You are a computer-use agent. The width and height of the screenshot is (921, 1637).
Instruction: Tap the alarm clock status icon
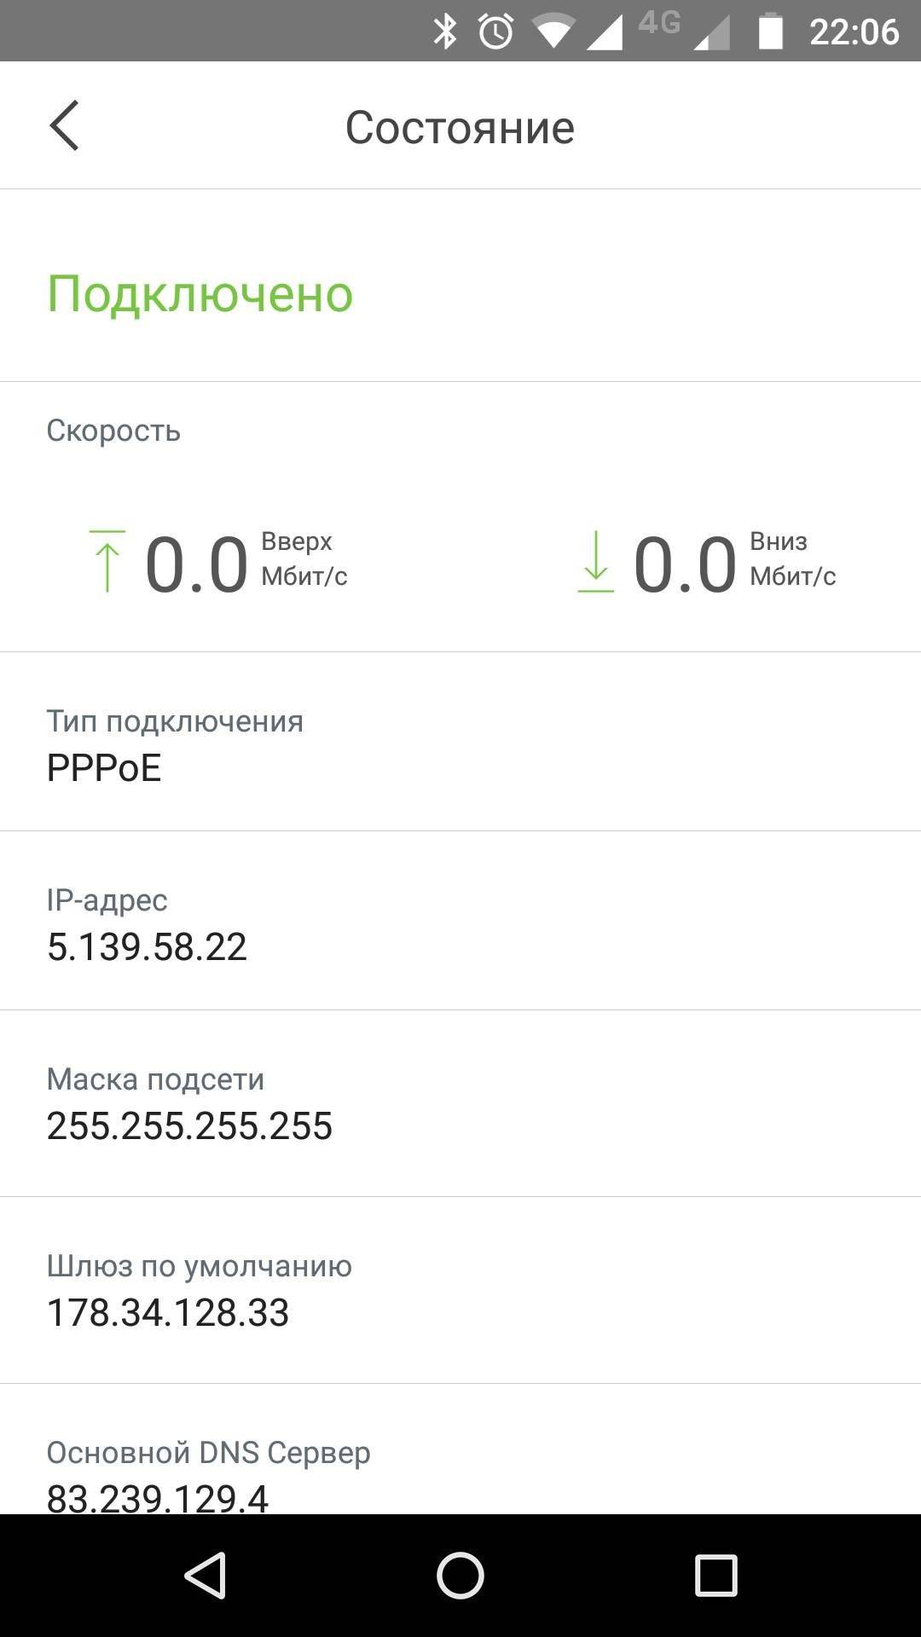click(495, 32)
